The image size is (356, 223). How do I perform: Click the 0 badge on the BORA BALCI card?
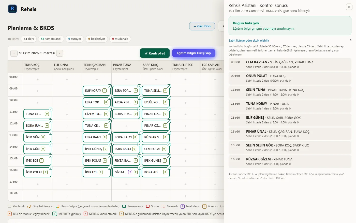(x=135, y=137)
